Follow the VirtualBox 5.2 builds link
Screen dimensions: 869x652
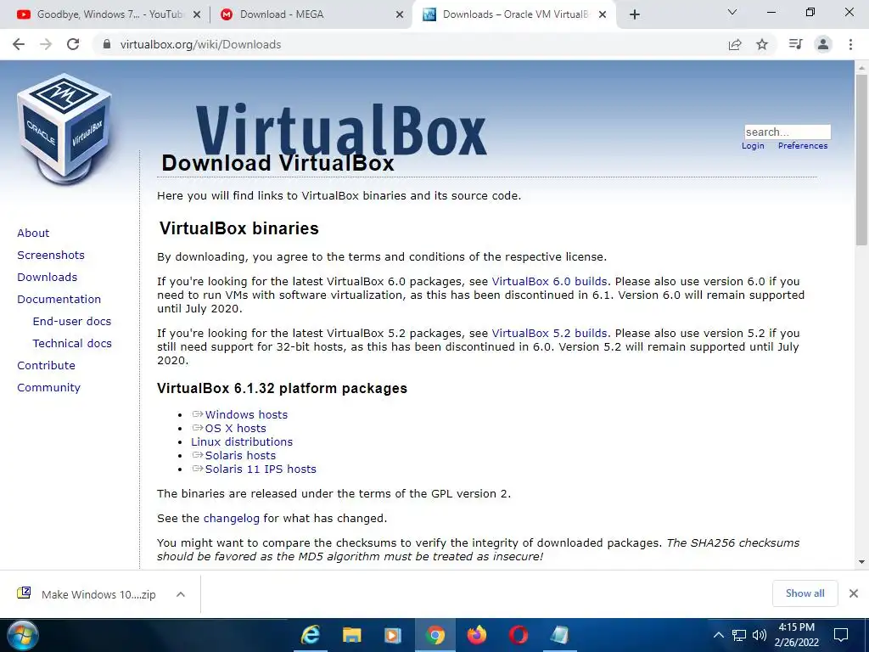tap(549, 333)
